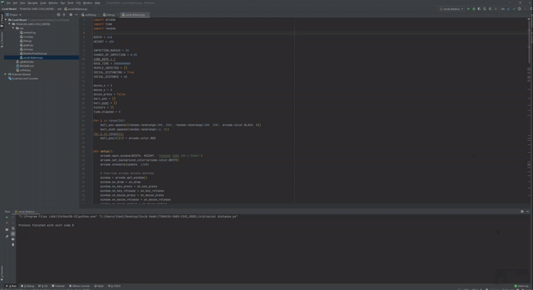Click the locate target icon in Project panel
533x290 pixels.
click(x=59, y=14)
